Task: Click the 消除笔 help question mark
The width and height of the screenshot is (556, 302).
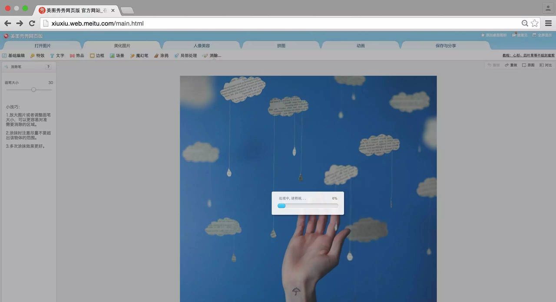Action: 48,67
